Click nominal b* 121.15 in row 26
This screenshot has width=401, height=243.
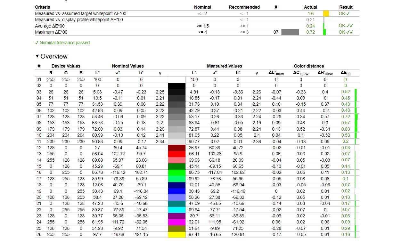coord(141,234)
